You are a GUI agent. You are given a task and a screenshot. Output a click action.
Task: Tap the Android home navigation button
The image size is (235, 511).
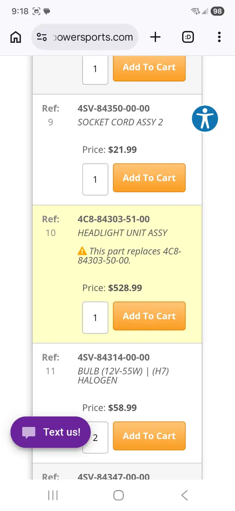[x=118, y=495]
